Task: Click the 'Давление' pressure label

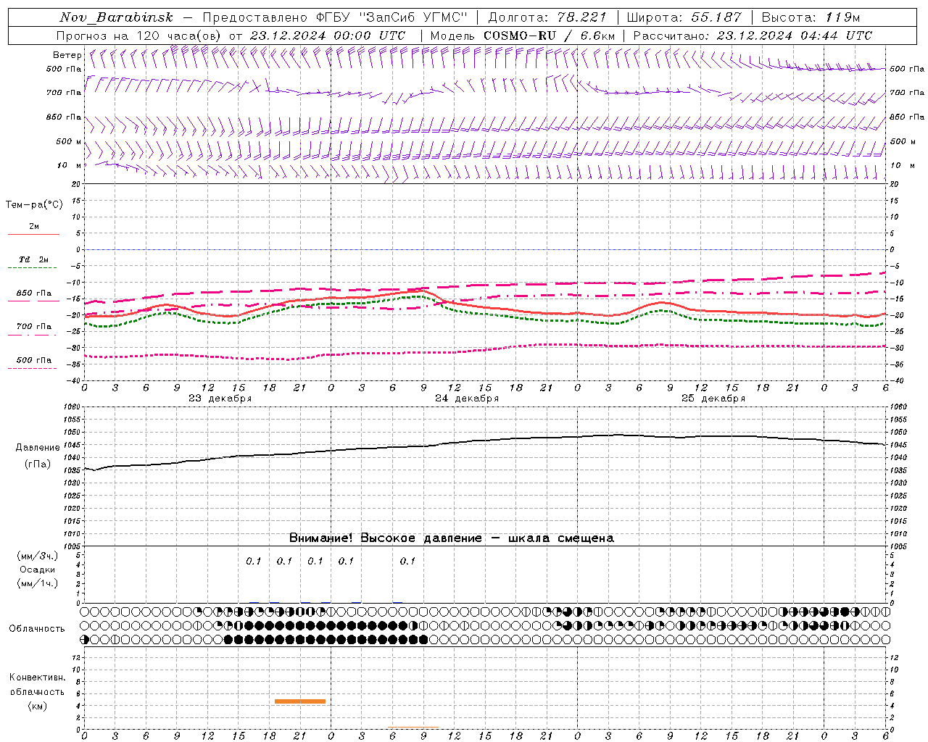Action: click(38, 448)
